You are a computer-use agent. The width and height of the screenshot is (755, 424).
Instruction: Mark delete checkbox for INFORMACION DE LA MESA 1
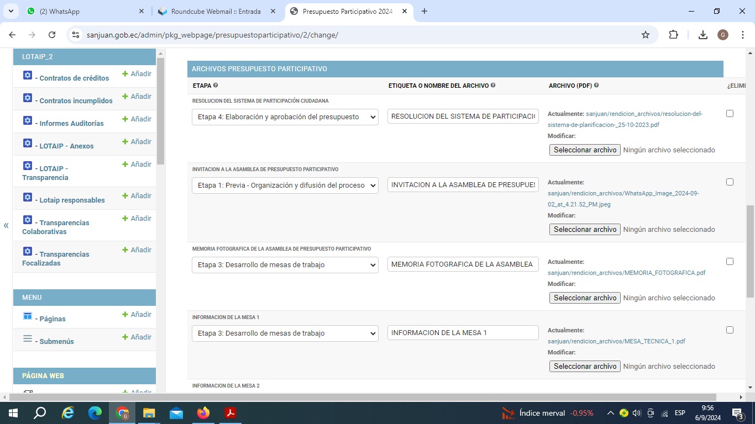coord(730,330)
